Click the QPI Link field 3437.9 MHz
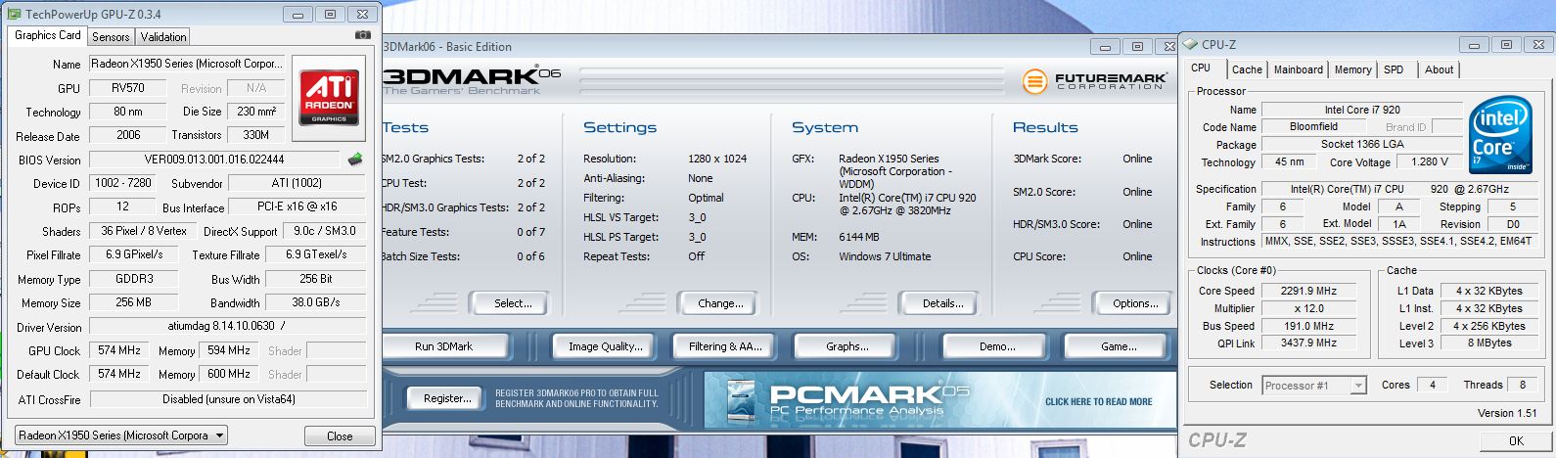 tap(1308, 343)
